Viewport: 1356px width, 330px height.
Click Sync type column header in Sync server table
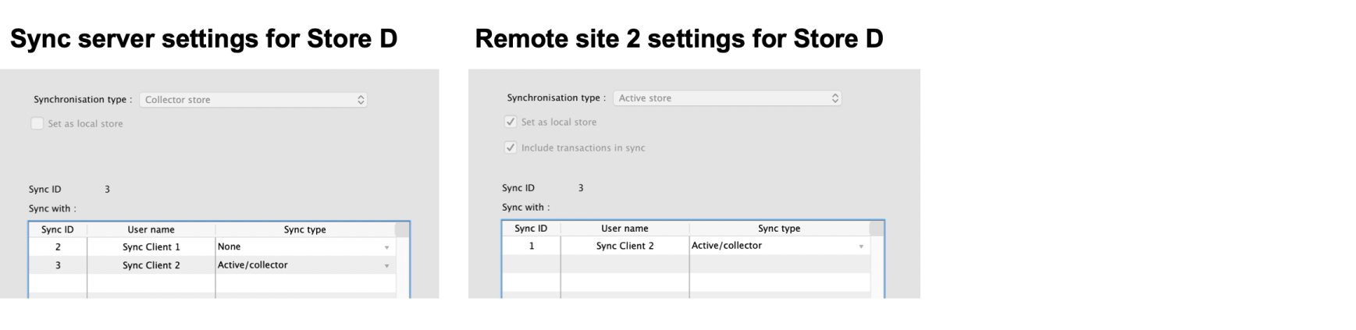point(304,229)
